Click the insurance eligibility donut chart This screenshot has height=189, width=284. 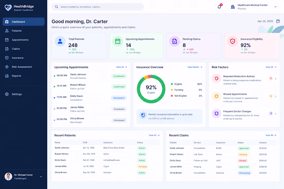click(151, 89)
